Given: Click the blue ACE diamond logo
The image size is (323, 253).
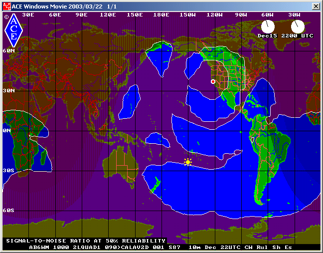Looking at the screenshot, I should [13, 30].
